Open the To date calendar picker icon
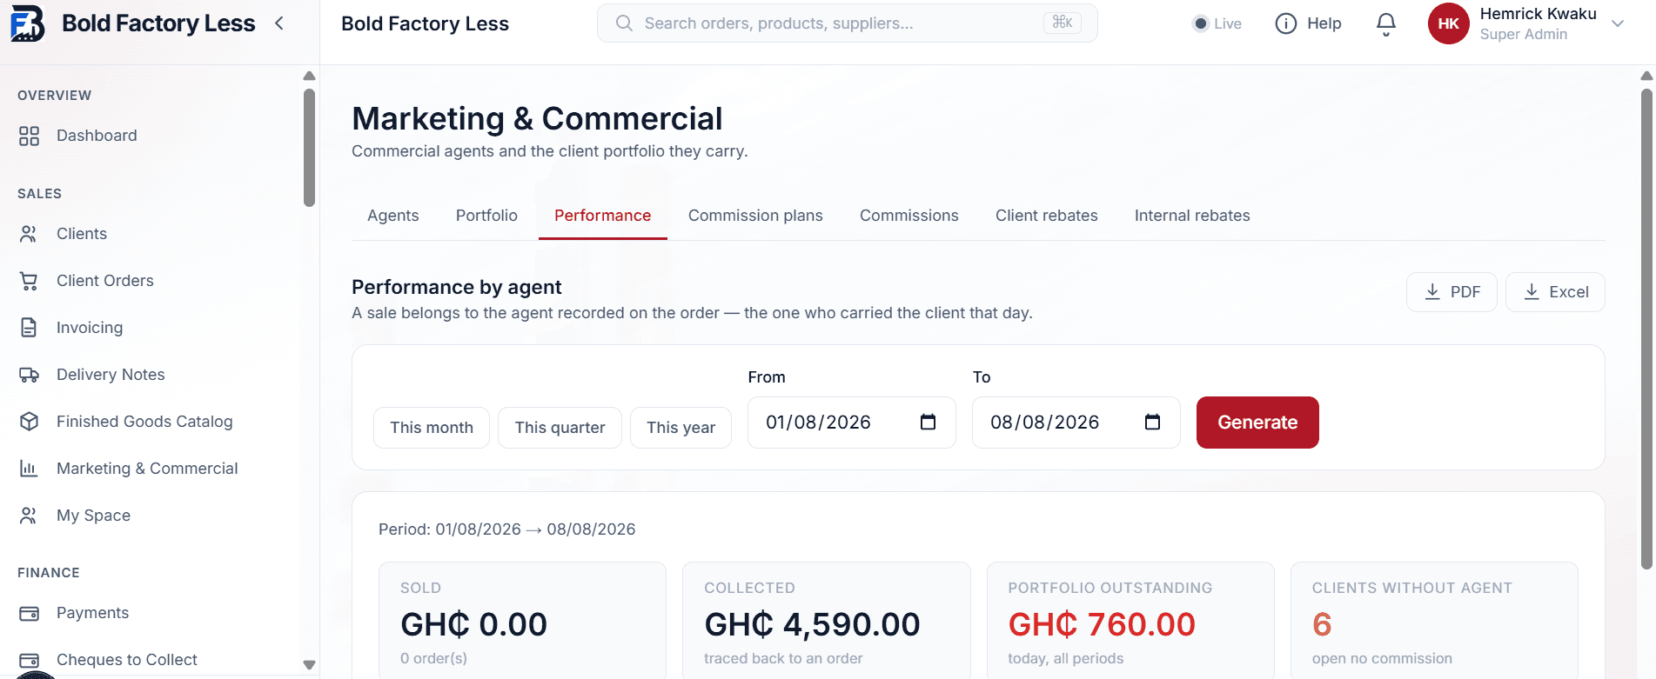1656x679 pixels. click(1152, 423)
